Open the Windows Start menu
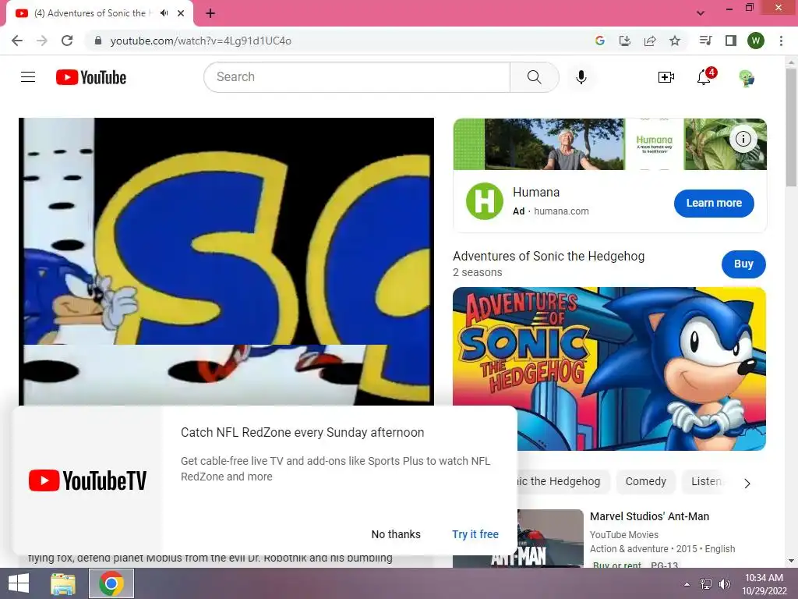The width and height of the screenshot is (798, 599). tap(19, 583)
